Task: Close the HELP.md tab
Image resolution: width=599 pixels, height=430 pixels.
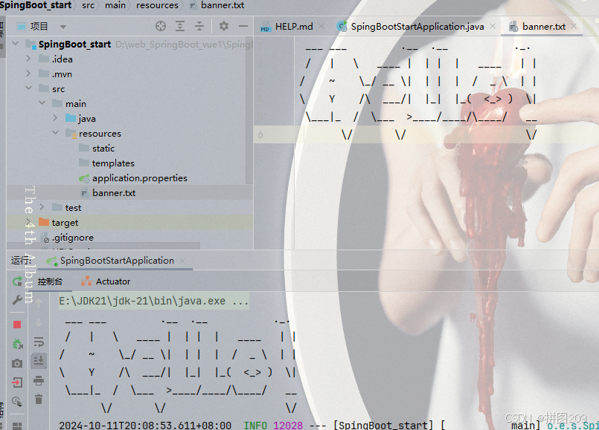Action: tap(321, 26)
